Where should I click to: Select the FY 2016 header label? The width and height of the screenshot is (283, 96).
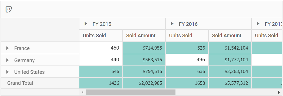[188, 24]
